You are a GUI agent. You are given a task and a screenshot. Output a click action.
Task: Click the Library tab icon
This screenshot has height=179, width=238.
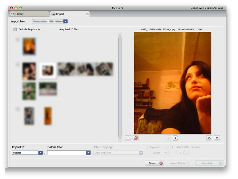coord(12,14)
